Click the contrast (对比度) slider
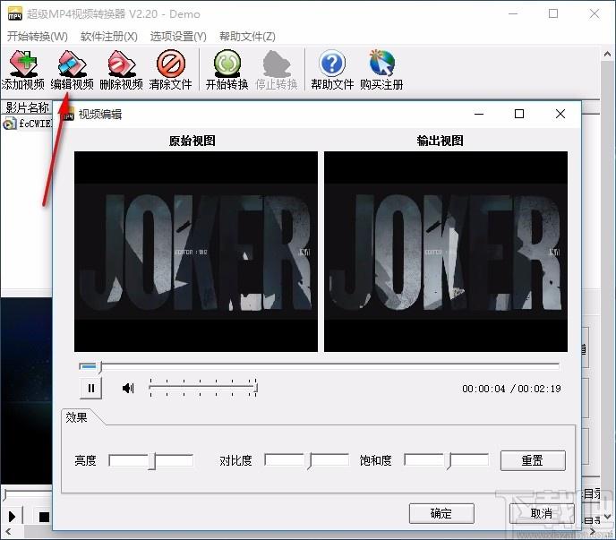The width and height of the screenshot is (616, 540). [307, 460]
